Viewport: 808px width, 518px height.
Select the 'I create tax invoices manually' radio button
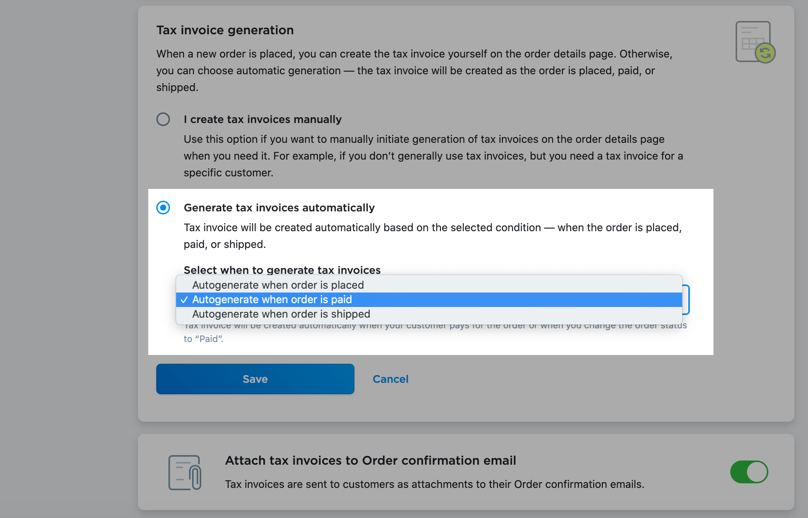tap(163, 119)
